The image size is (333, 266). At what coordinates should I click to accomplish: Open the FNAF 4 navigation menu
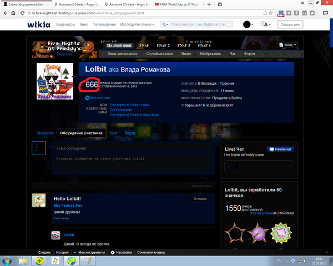coord(204,45)
